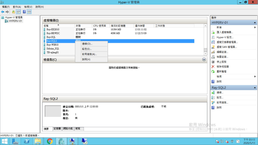Click the 連線 connect icon under Ray-SQL2
Viewport: 258px width, 145px height.
[x=213, y=93]
